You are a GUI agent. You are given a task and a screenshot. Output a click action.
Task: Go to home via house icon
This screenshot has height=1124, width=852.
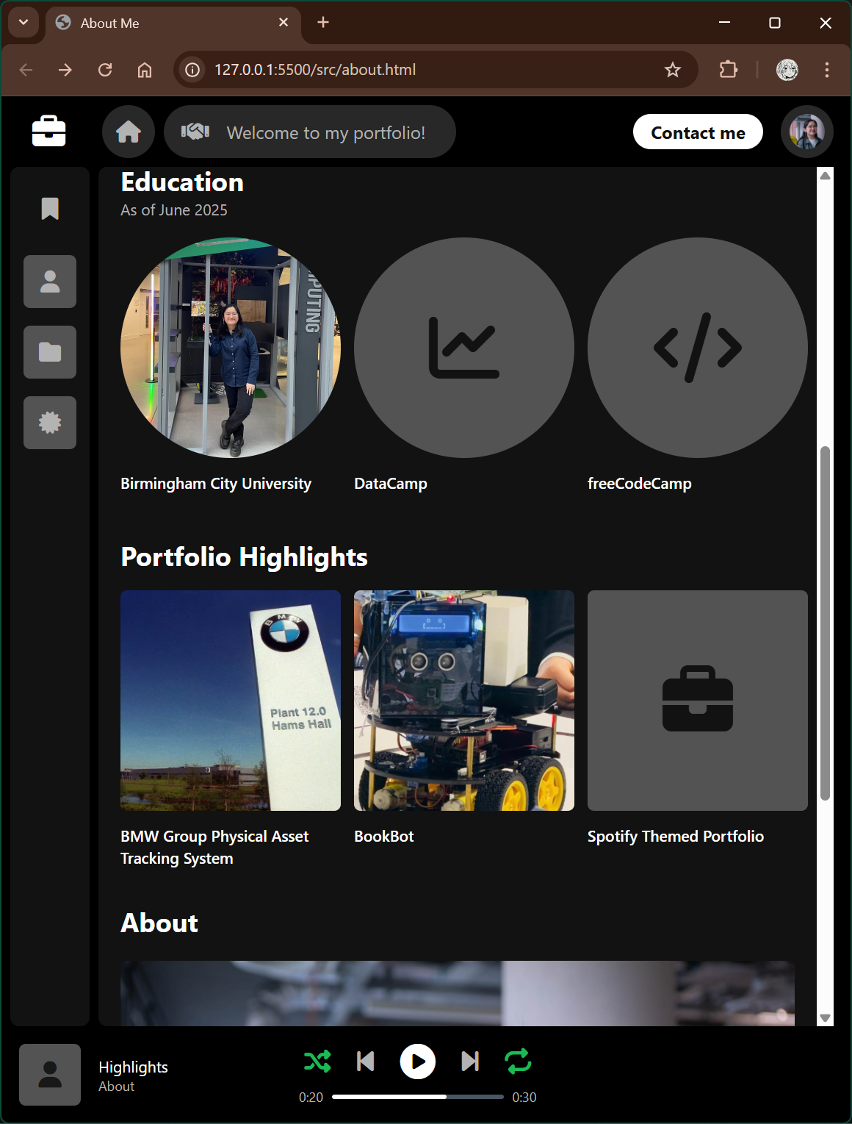(129, 132)
